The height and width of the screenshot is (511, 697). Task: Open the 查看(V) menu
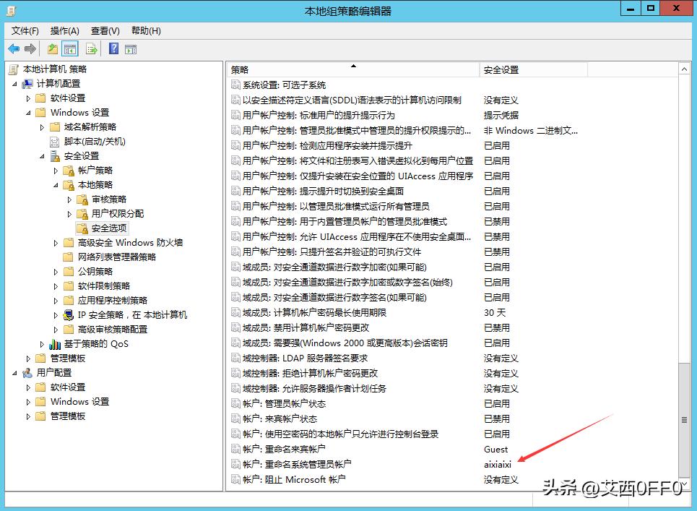point(105,30)
